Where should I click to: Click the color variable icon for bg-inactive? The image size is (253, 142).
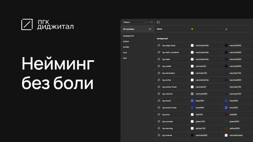click(159, 94)
